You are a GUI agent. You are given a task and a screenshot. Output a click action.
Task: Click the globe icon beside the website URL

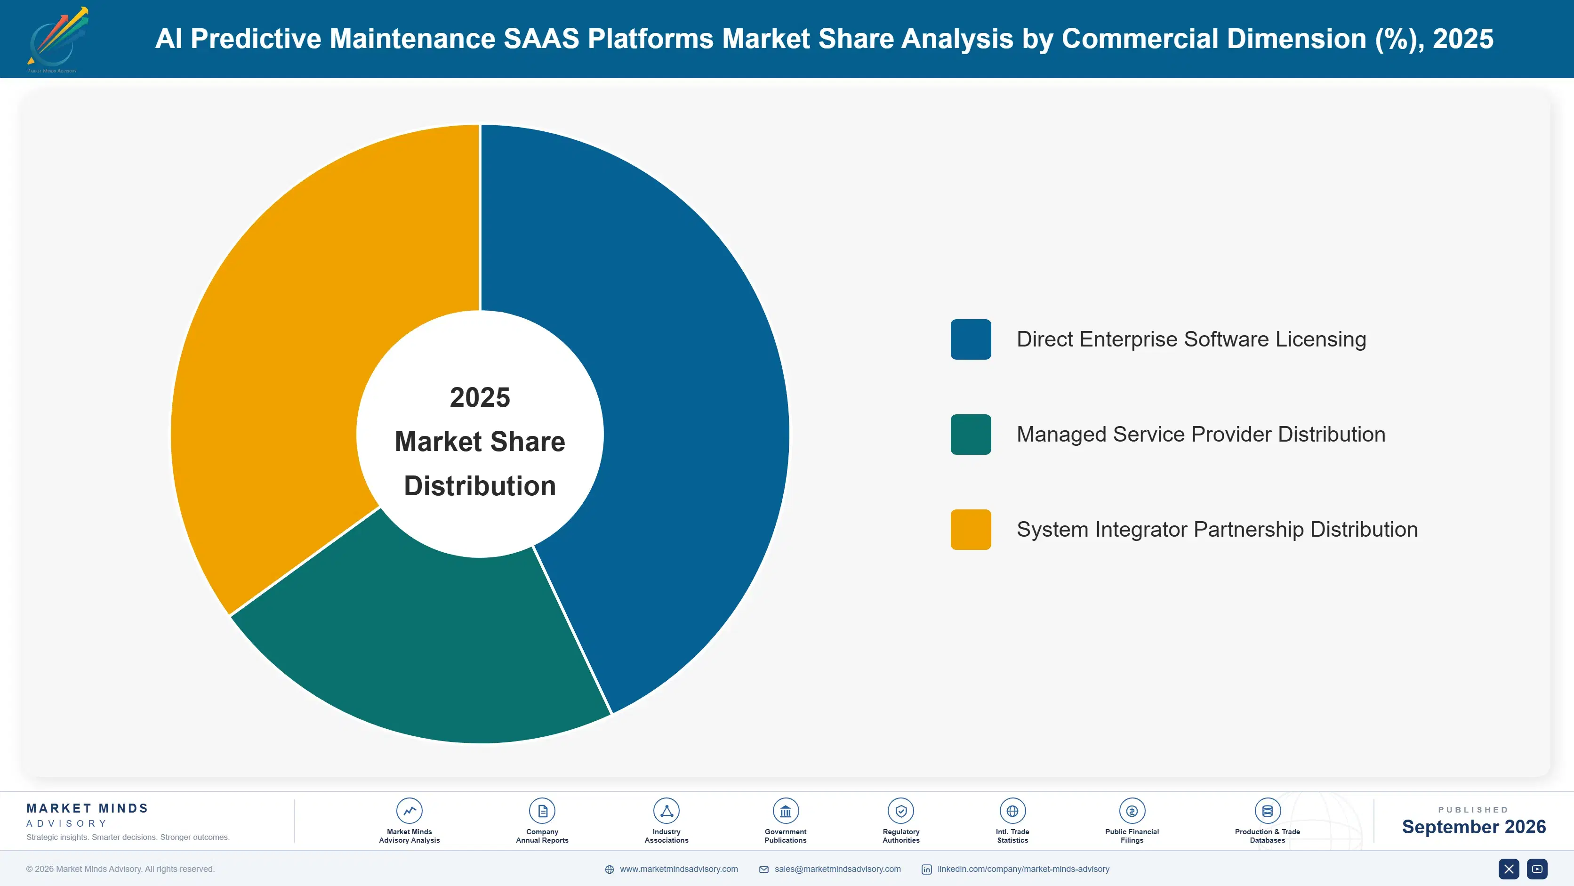click(609, 870)
